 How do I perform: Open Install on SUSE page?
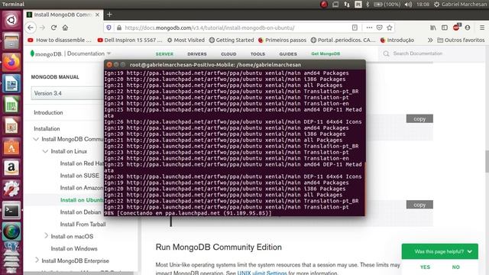click(79, 176)
